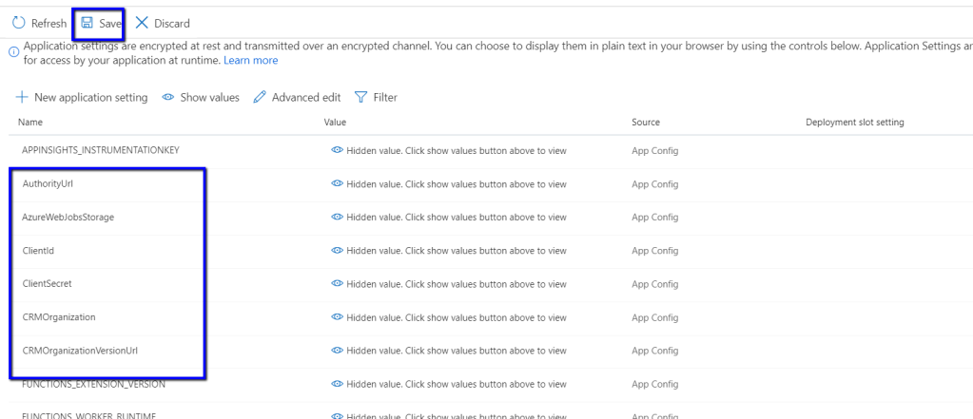Click Deployment slot setting column header
The height and width of the screenshot is (419, 973).
(854, 123)
